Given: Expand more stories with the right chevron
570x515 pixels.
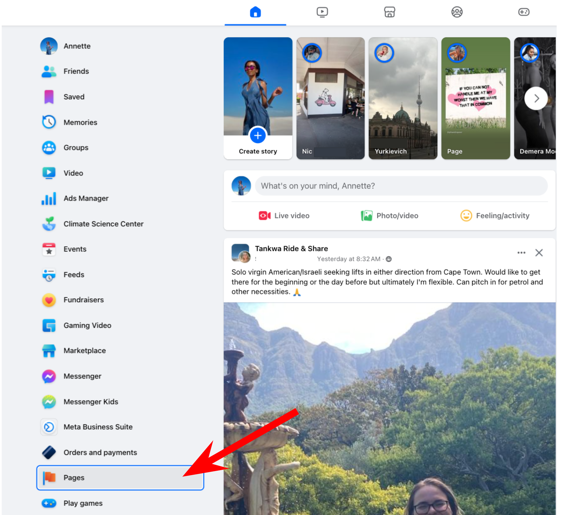Looking at the screenshot, I should click(x=536, y=98).
